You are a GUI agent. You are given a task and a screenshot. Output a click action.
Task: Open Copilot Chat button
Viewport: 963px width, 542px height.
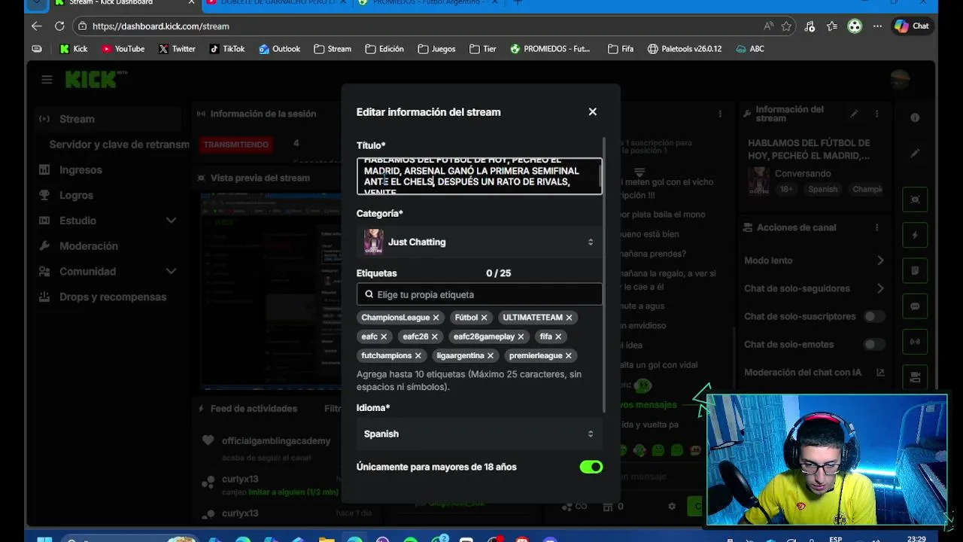[x=913, y=26]
